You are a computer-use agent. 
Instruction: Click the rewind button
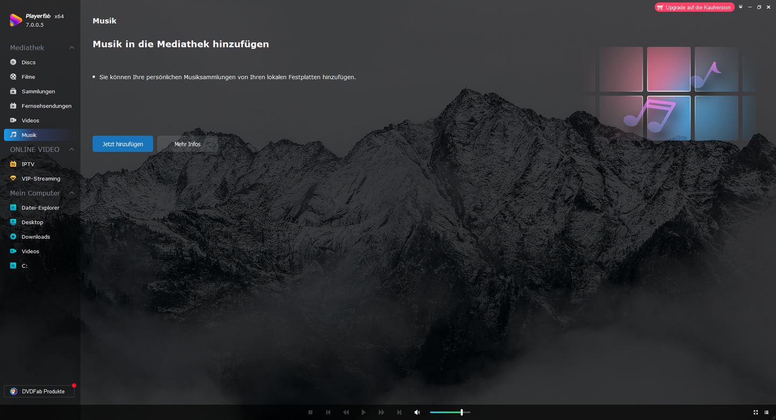pos(346,412)
